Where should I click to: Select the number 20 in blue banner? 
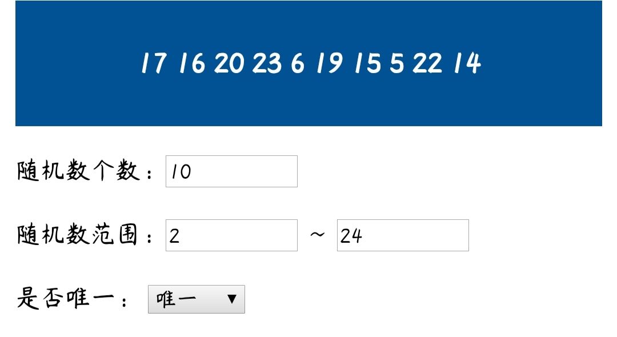click(229, 63)
